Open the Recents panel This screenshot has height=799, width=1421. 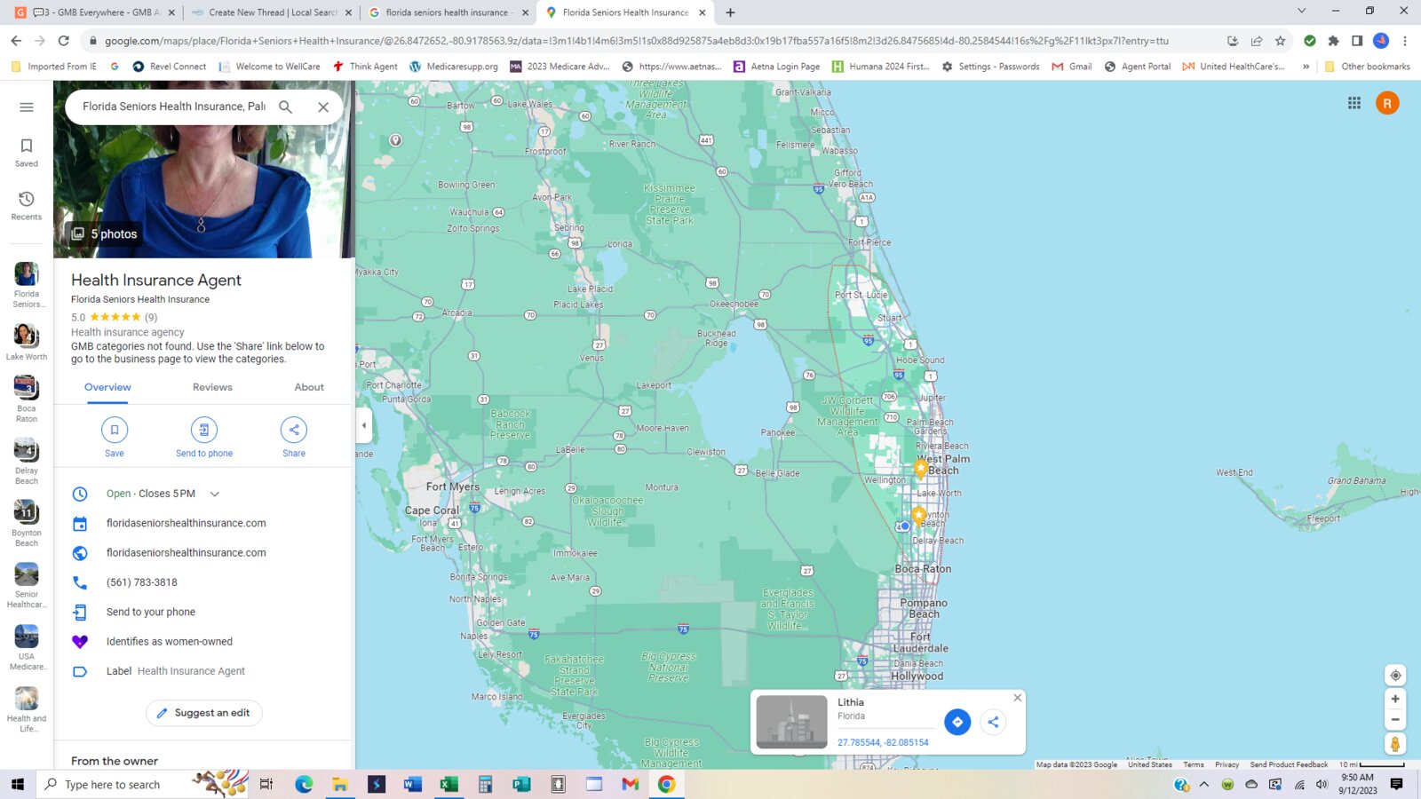(x=27, y=206)
